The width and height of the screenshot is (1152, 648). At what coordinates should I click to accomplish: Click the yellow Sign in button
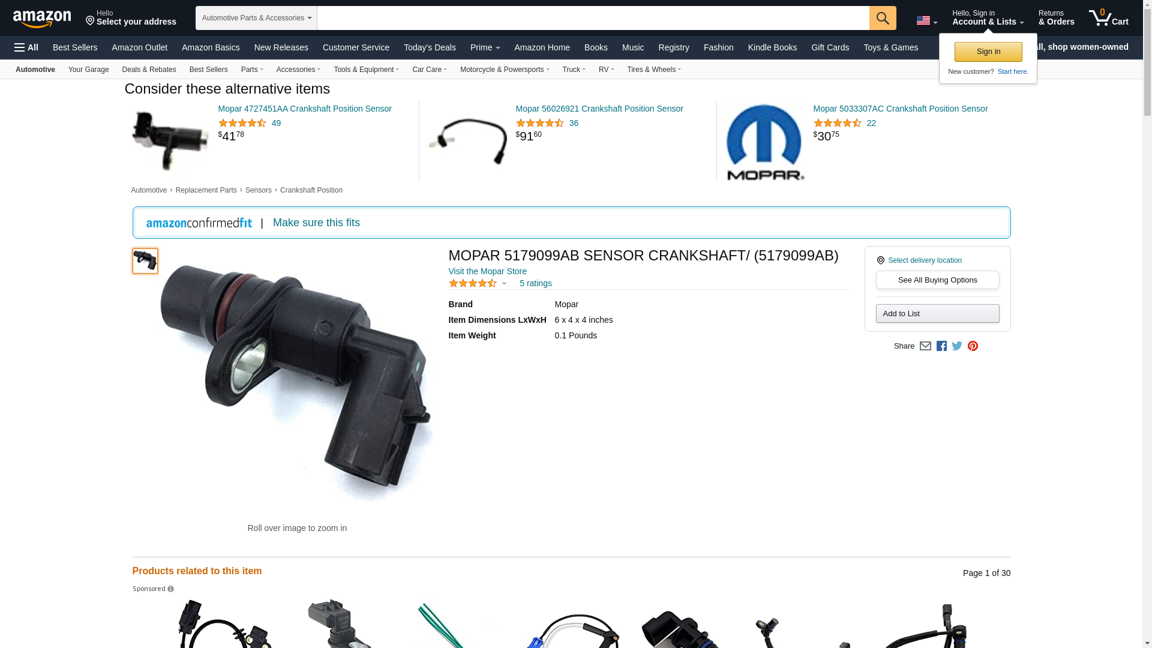tap(988, 52)
